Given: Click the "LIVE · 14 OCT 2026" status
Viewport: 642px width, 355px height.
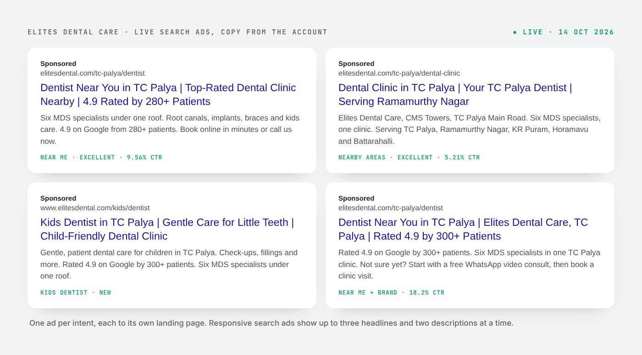Looking at the screenshot, I should tap(564, 32).
